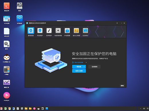The width and height of the screenshot is (149, 111).
Task: Go to the 外设管理 peripheral management module
Action: click(67, 32)
